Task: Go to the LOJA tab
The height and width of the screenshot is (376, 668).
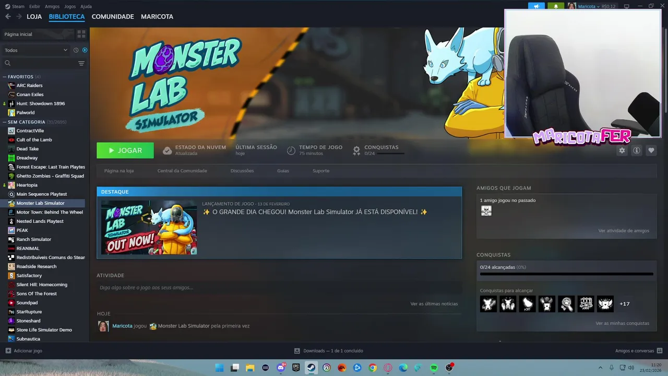Action: pyautogui.click(x=34, y=17)
